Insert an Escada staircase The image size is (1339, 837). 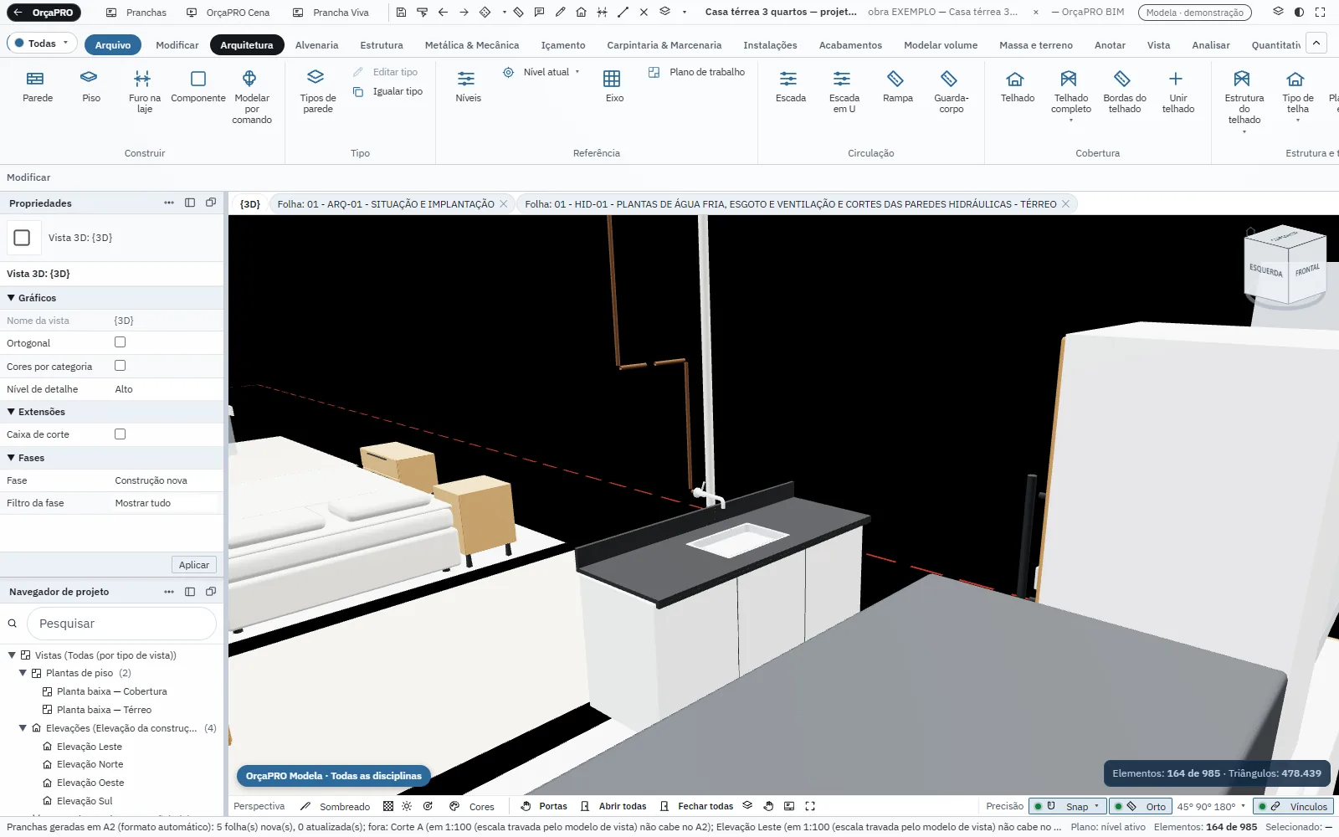point(790,86)
